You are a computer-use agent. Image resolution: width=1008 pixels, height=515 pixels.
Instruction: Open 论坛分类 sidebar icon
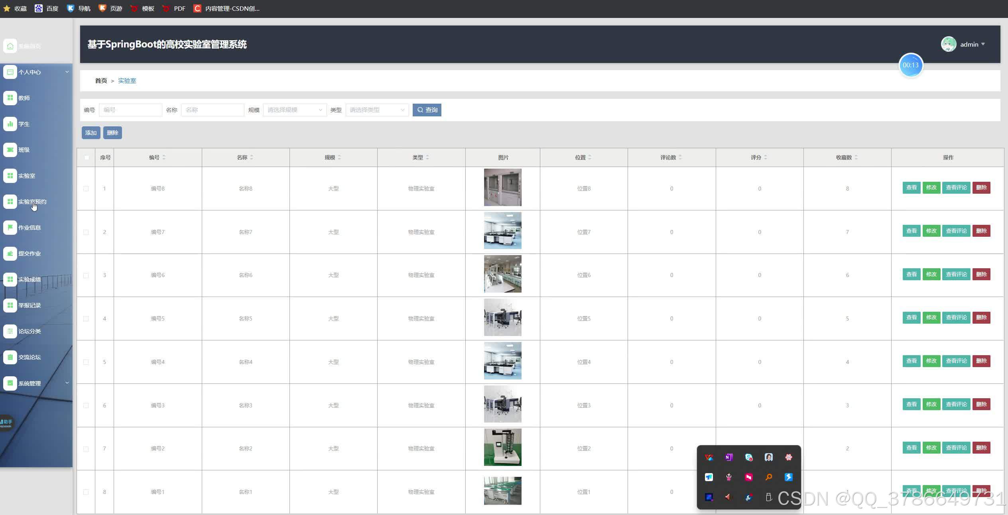click(x=10, y=331)
